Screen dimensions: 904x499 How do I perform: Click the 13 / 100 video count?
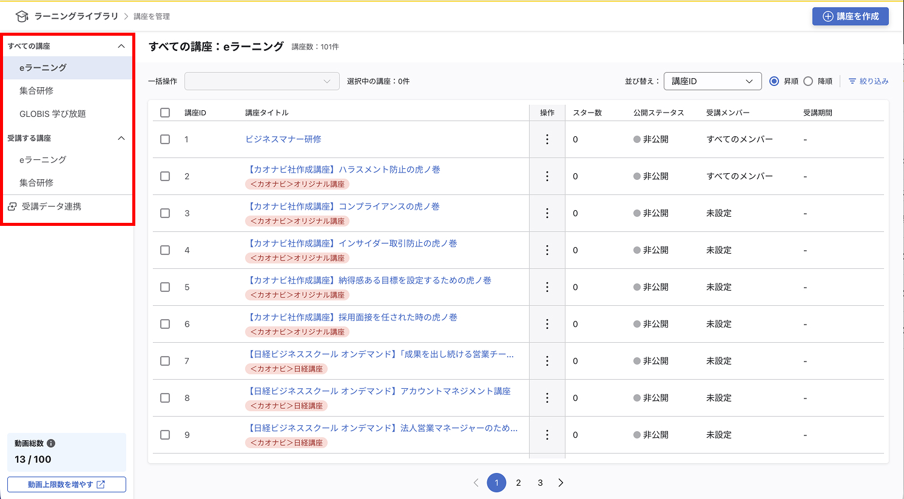coord(33,460)
